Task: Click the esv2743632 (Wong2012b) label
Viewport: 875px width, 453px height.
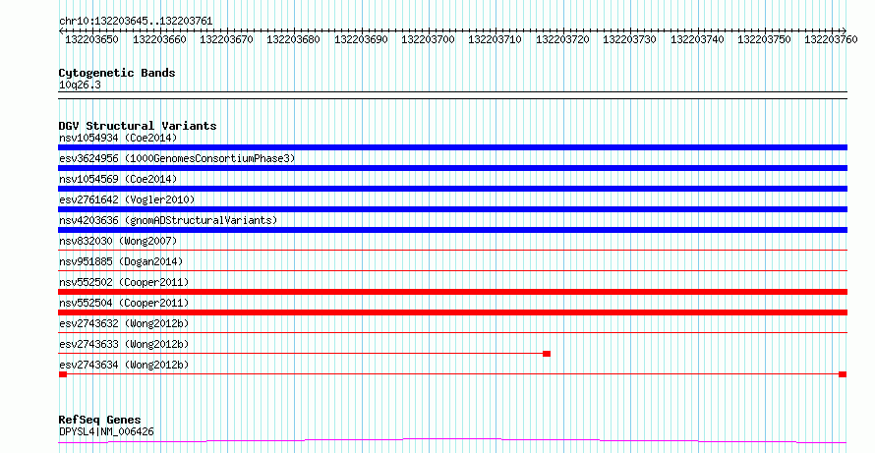Action: click(124, 323)
